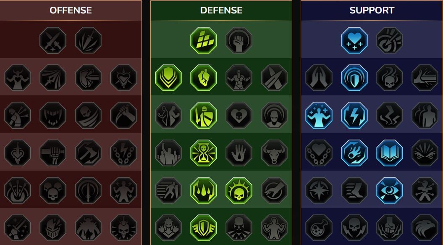
Task: Select the praying hands mastery in Support
Action: pyautogui.click(x=319, y=78)
